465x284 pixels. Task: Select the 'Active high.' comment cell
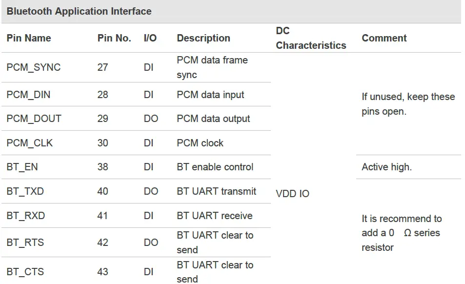click(x=386, y=167)
